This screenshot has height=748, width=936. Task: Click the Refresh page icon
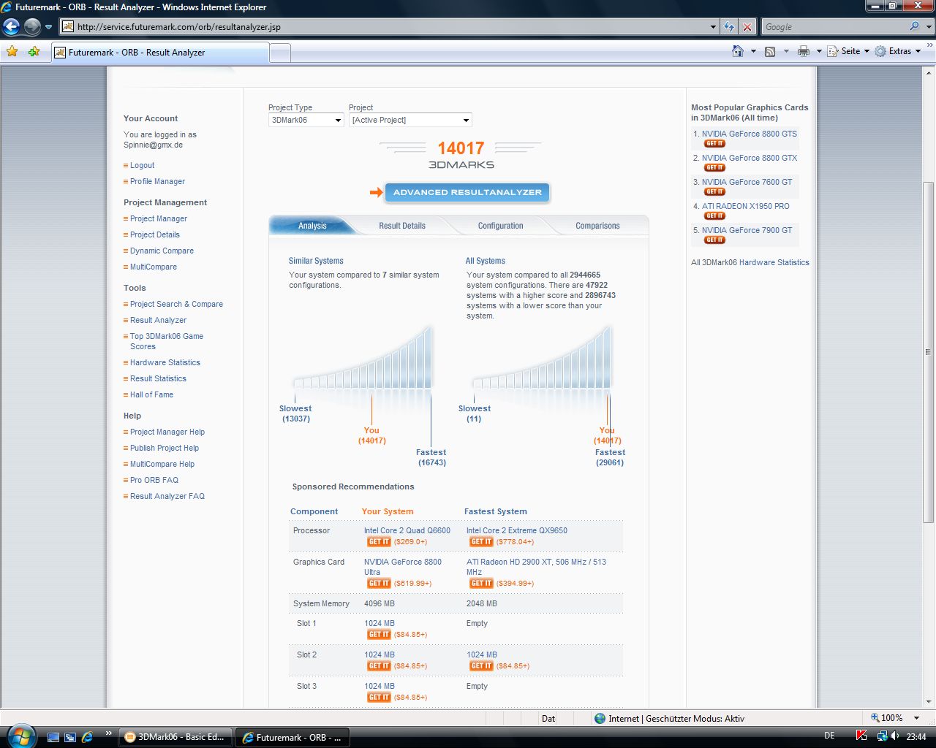(729, 27)
